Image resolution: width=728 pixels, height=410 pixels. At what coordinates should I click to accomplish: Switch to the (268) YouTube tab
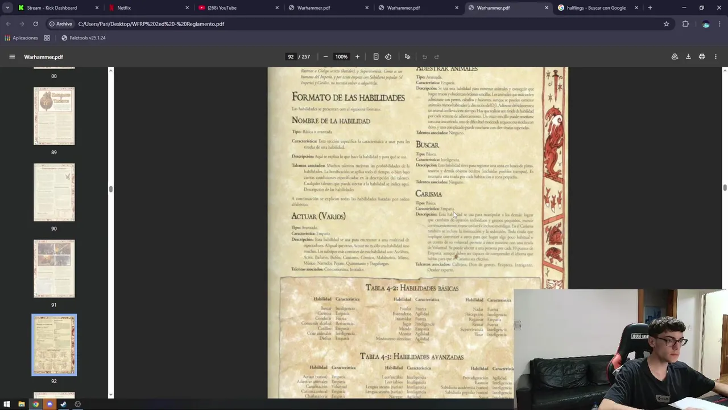pos(238,8)
